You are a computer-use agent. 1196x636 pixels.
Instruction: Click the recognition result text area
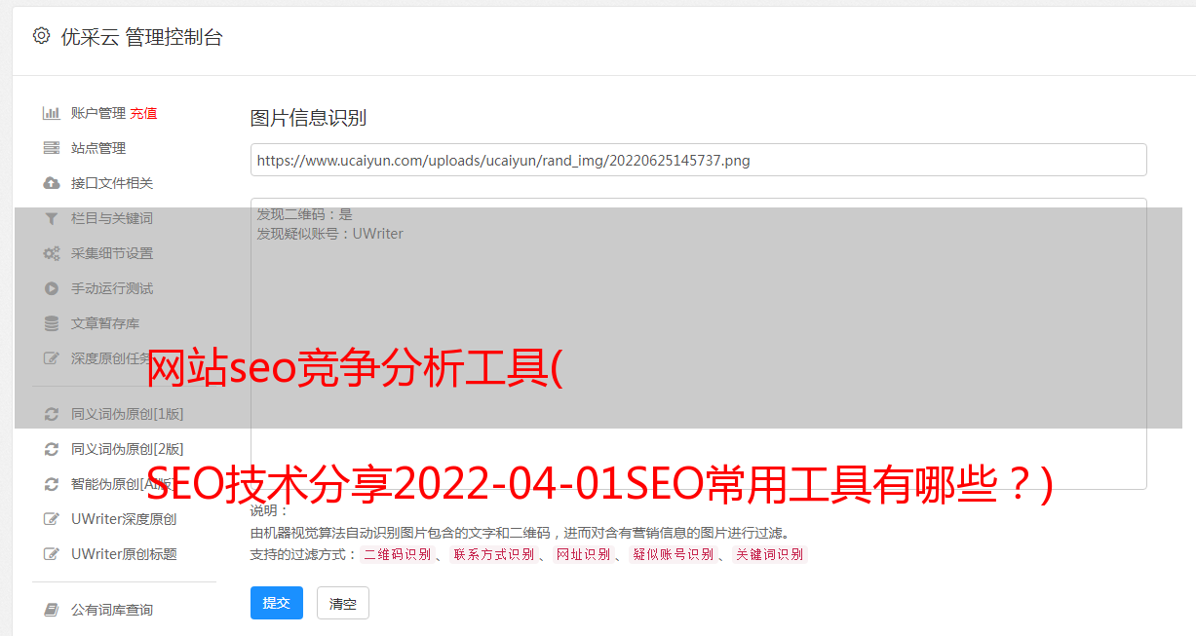click(x=698, y=344)
